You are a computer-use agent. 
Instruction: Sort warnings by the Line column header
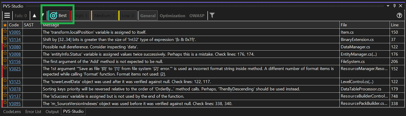click(x=395, y=25)
